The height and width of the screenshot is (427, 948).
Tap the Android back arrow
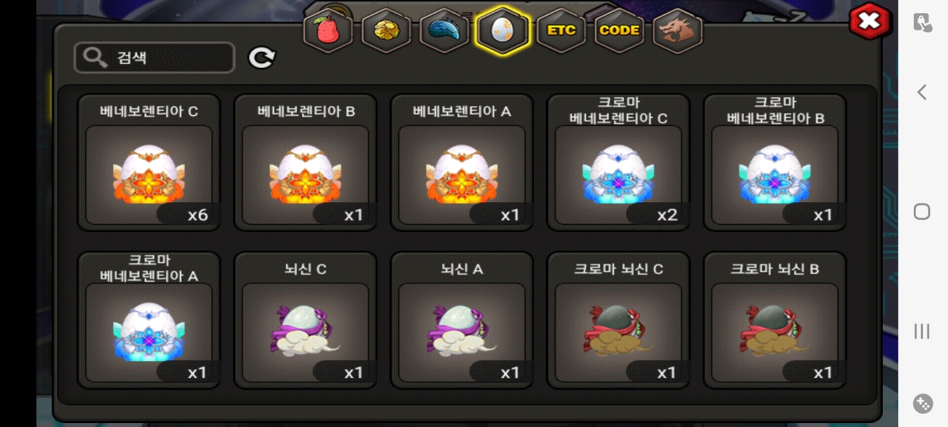[x=922, y=92]
